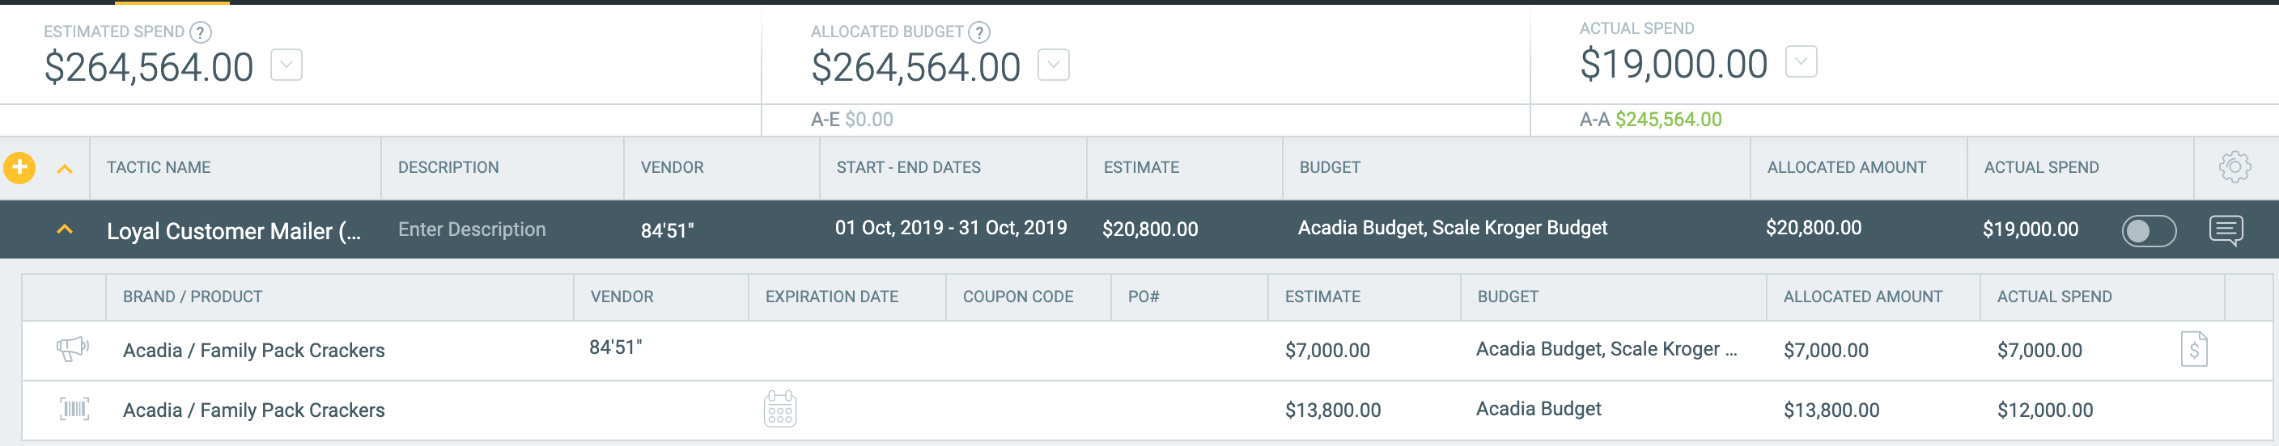
Task: Click the barcode coupon icon on the second row
Action: pyautogui.click(x=74, y=409)
